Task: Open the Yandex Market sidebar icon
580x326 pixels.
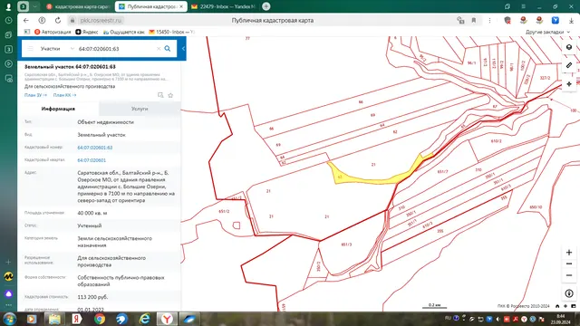Action: coord(8,276)
